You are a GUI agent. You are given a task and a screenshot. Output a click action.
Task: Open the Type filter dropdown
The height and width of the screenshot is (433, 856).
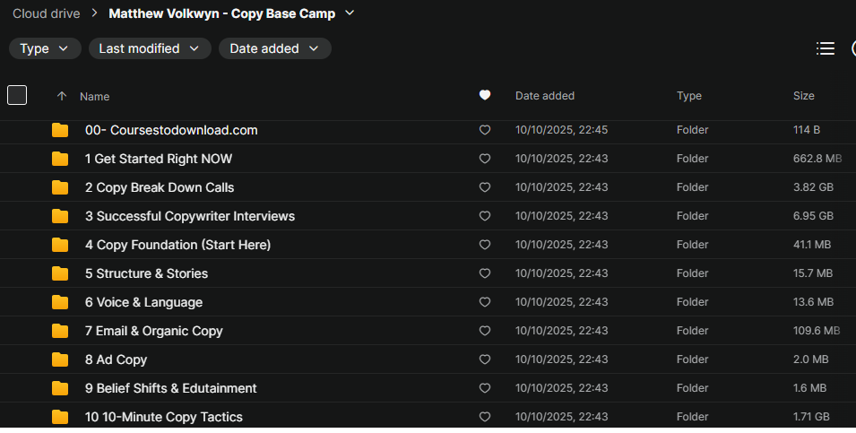(x=45, y=48)
